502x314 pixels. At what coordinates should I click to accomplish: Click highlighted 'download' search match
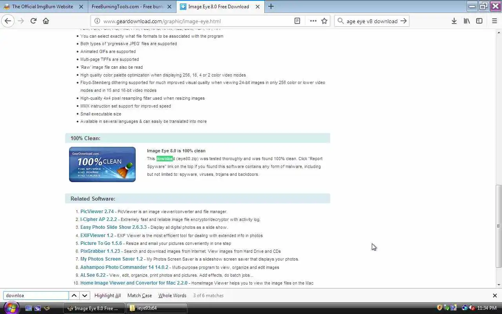click(x=165, y=159)
